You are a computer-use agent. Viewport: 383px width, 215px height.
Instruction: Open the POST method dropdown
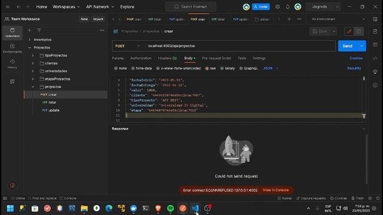click(x=127, y=46)
